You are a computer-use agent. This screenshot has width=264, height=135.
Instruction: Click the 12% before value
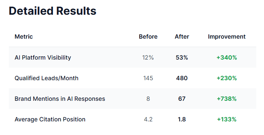[x=148, y=57]
